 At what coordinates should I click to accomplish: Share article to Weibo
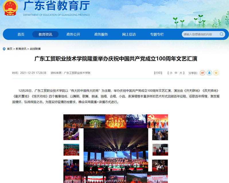[x=203, y=73]
